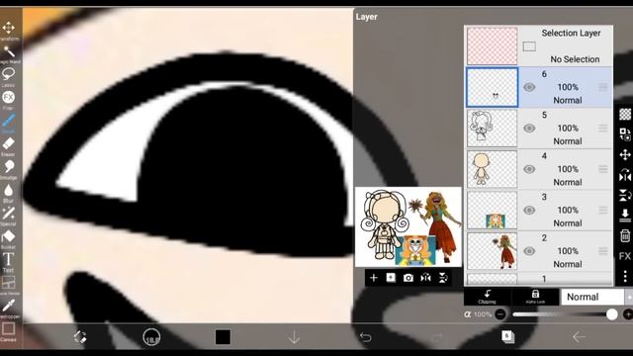This screenshot has width=633, height=356.
Task: Click the canvas preview thumbnail
Action: 408,226
